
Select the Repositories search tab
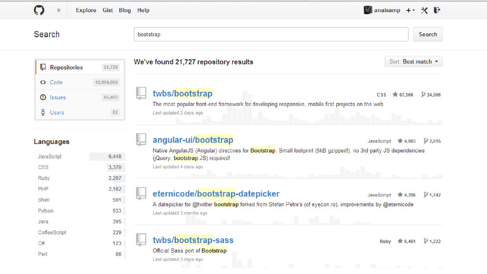coord(80,67)
